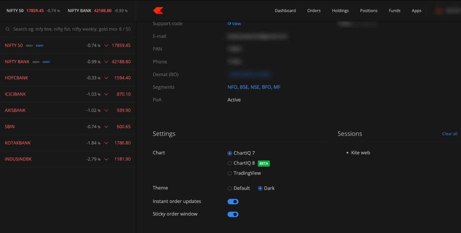
Task: Open the Segments NFO, BSE, NSE link
Action: pos(254,87)
